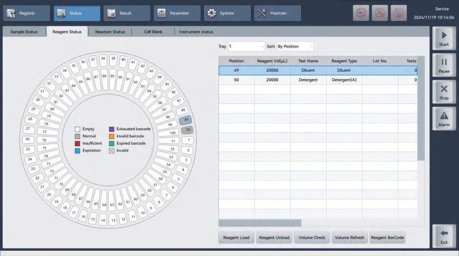Hit the Stop X icon button
The width and height of the screenshot is (459, 256).
point(444,92)
